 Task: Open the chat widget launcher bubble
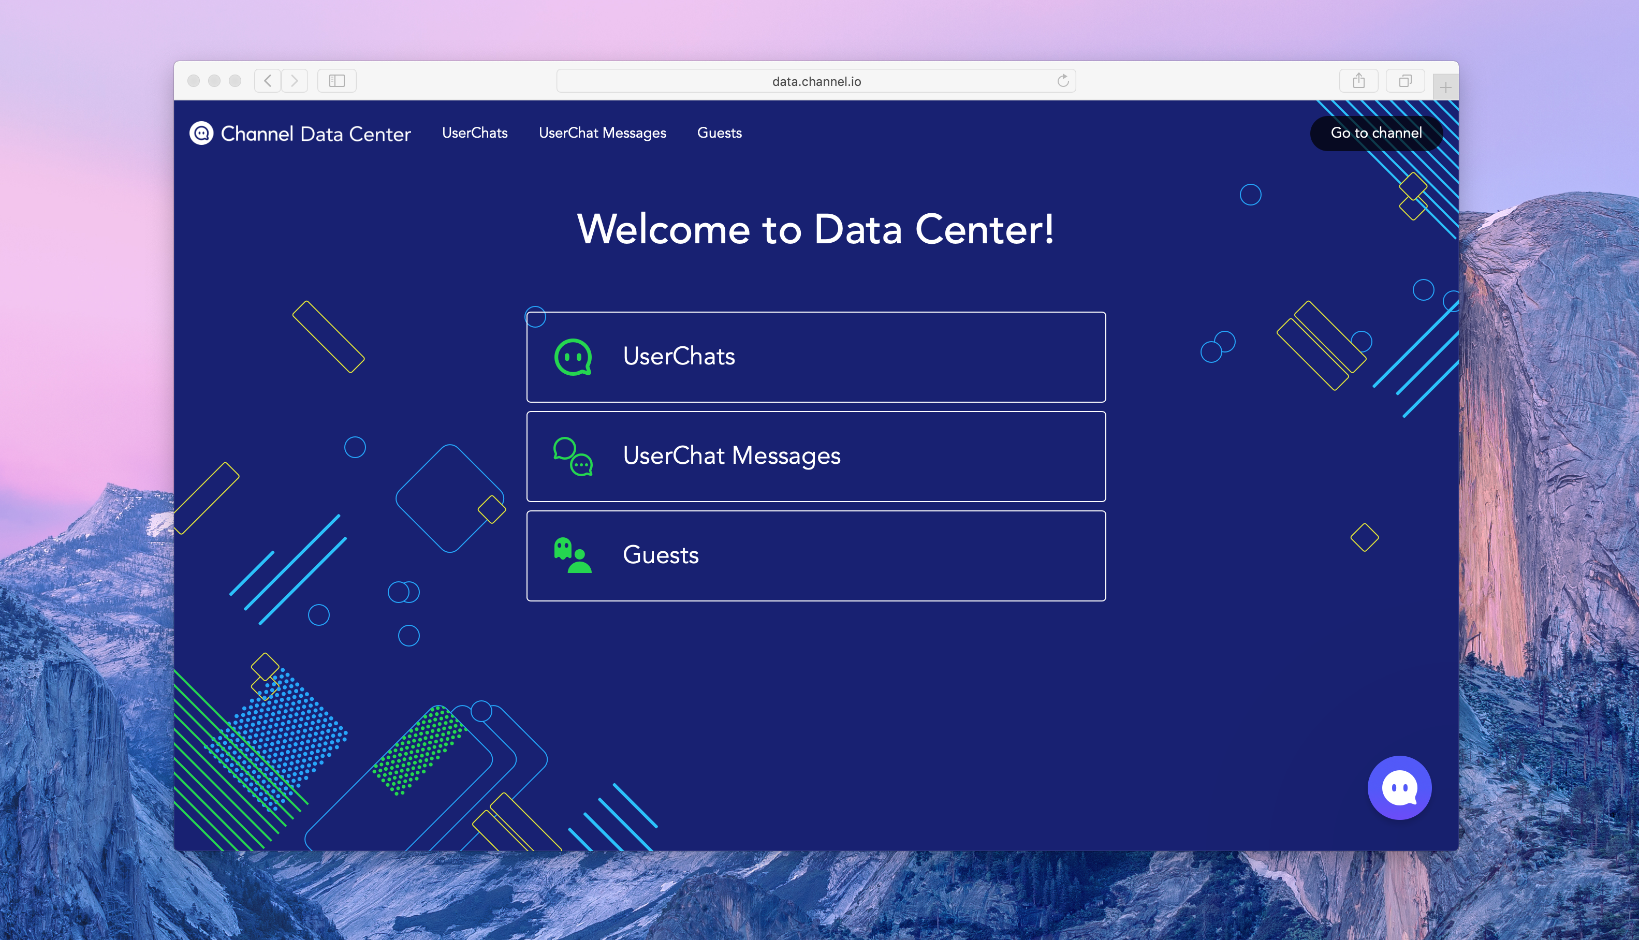(1399, 788)
